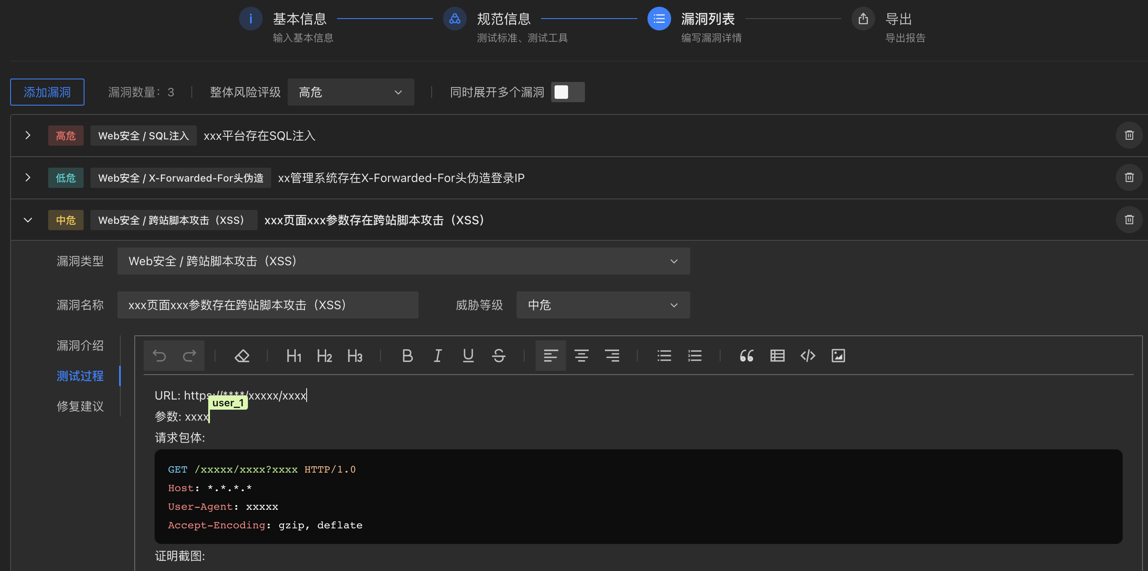Go to the 导出 export step
This screenshot has width=1148, height=571.
point(863,19)
